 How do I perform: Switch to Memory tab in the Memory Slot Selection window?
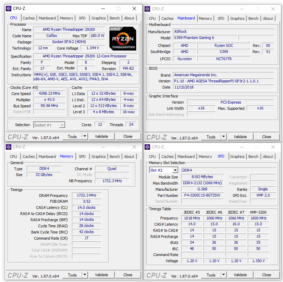click(x=205, y=157)
